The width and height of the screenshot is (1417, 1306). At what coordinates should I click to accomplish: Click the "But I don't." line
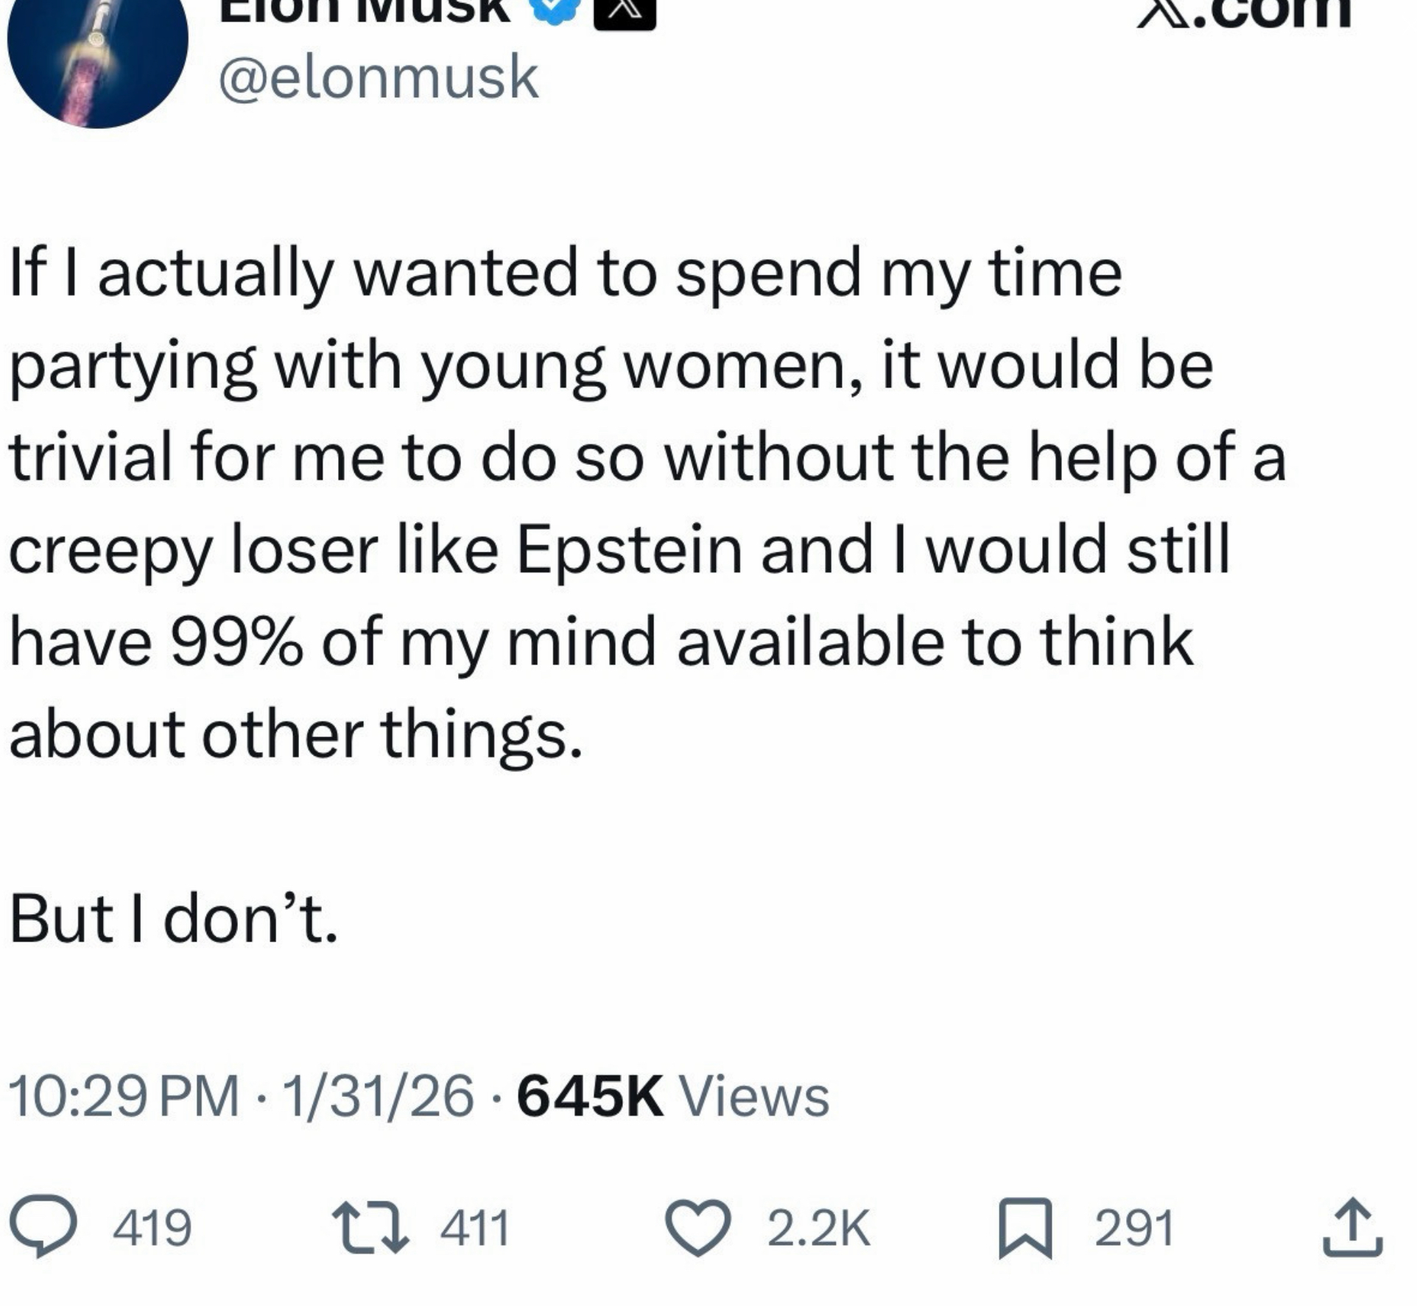click(x=174, y=919)
